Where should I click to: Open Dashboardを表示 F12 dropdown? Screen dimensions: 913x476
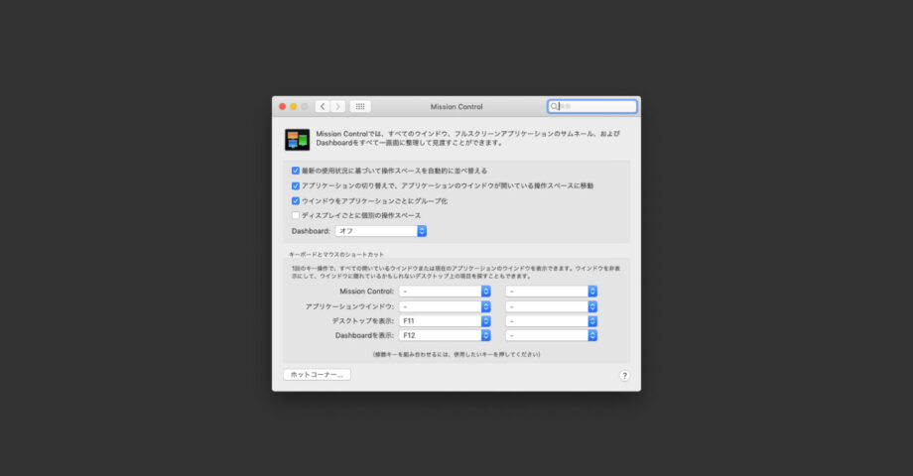(x=445, y=335)
